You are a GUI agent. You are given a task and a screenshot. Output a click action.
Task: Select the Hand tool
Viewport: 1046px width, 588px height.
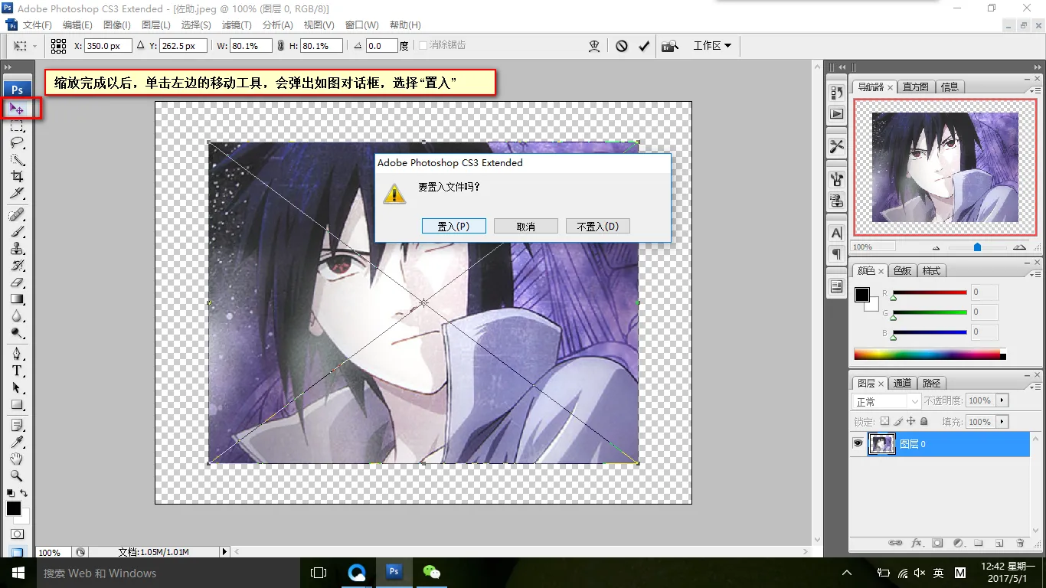17,459
